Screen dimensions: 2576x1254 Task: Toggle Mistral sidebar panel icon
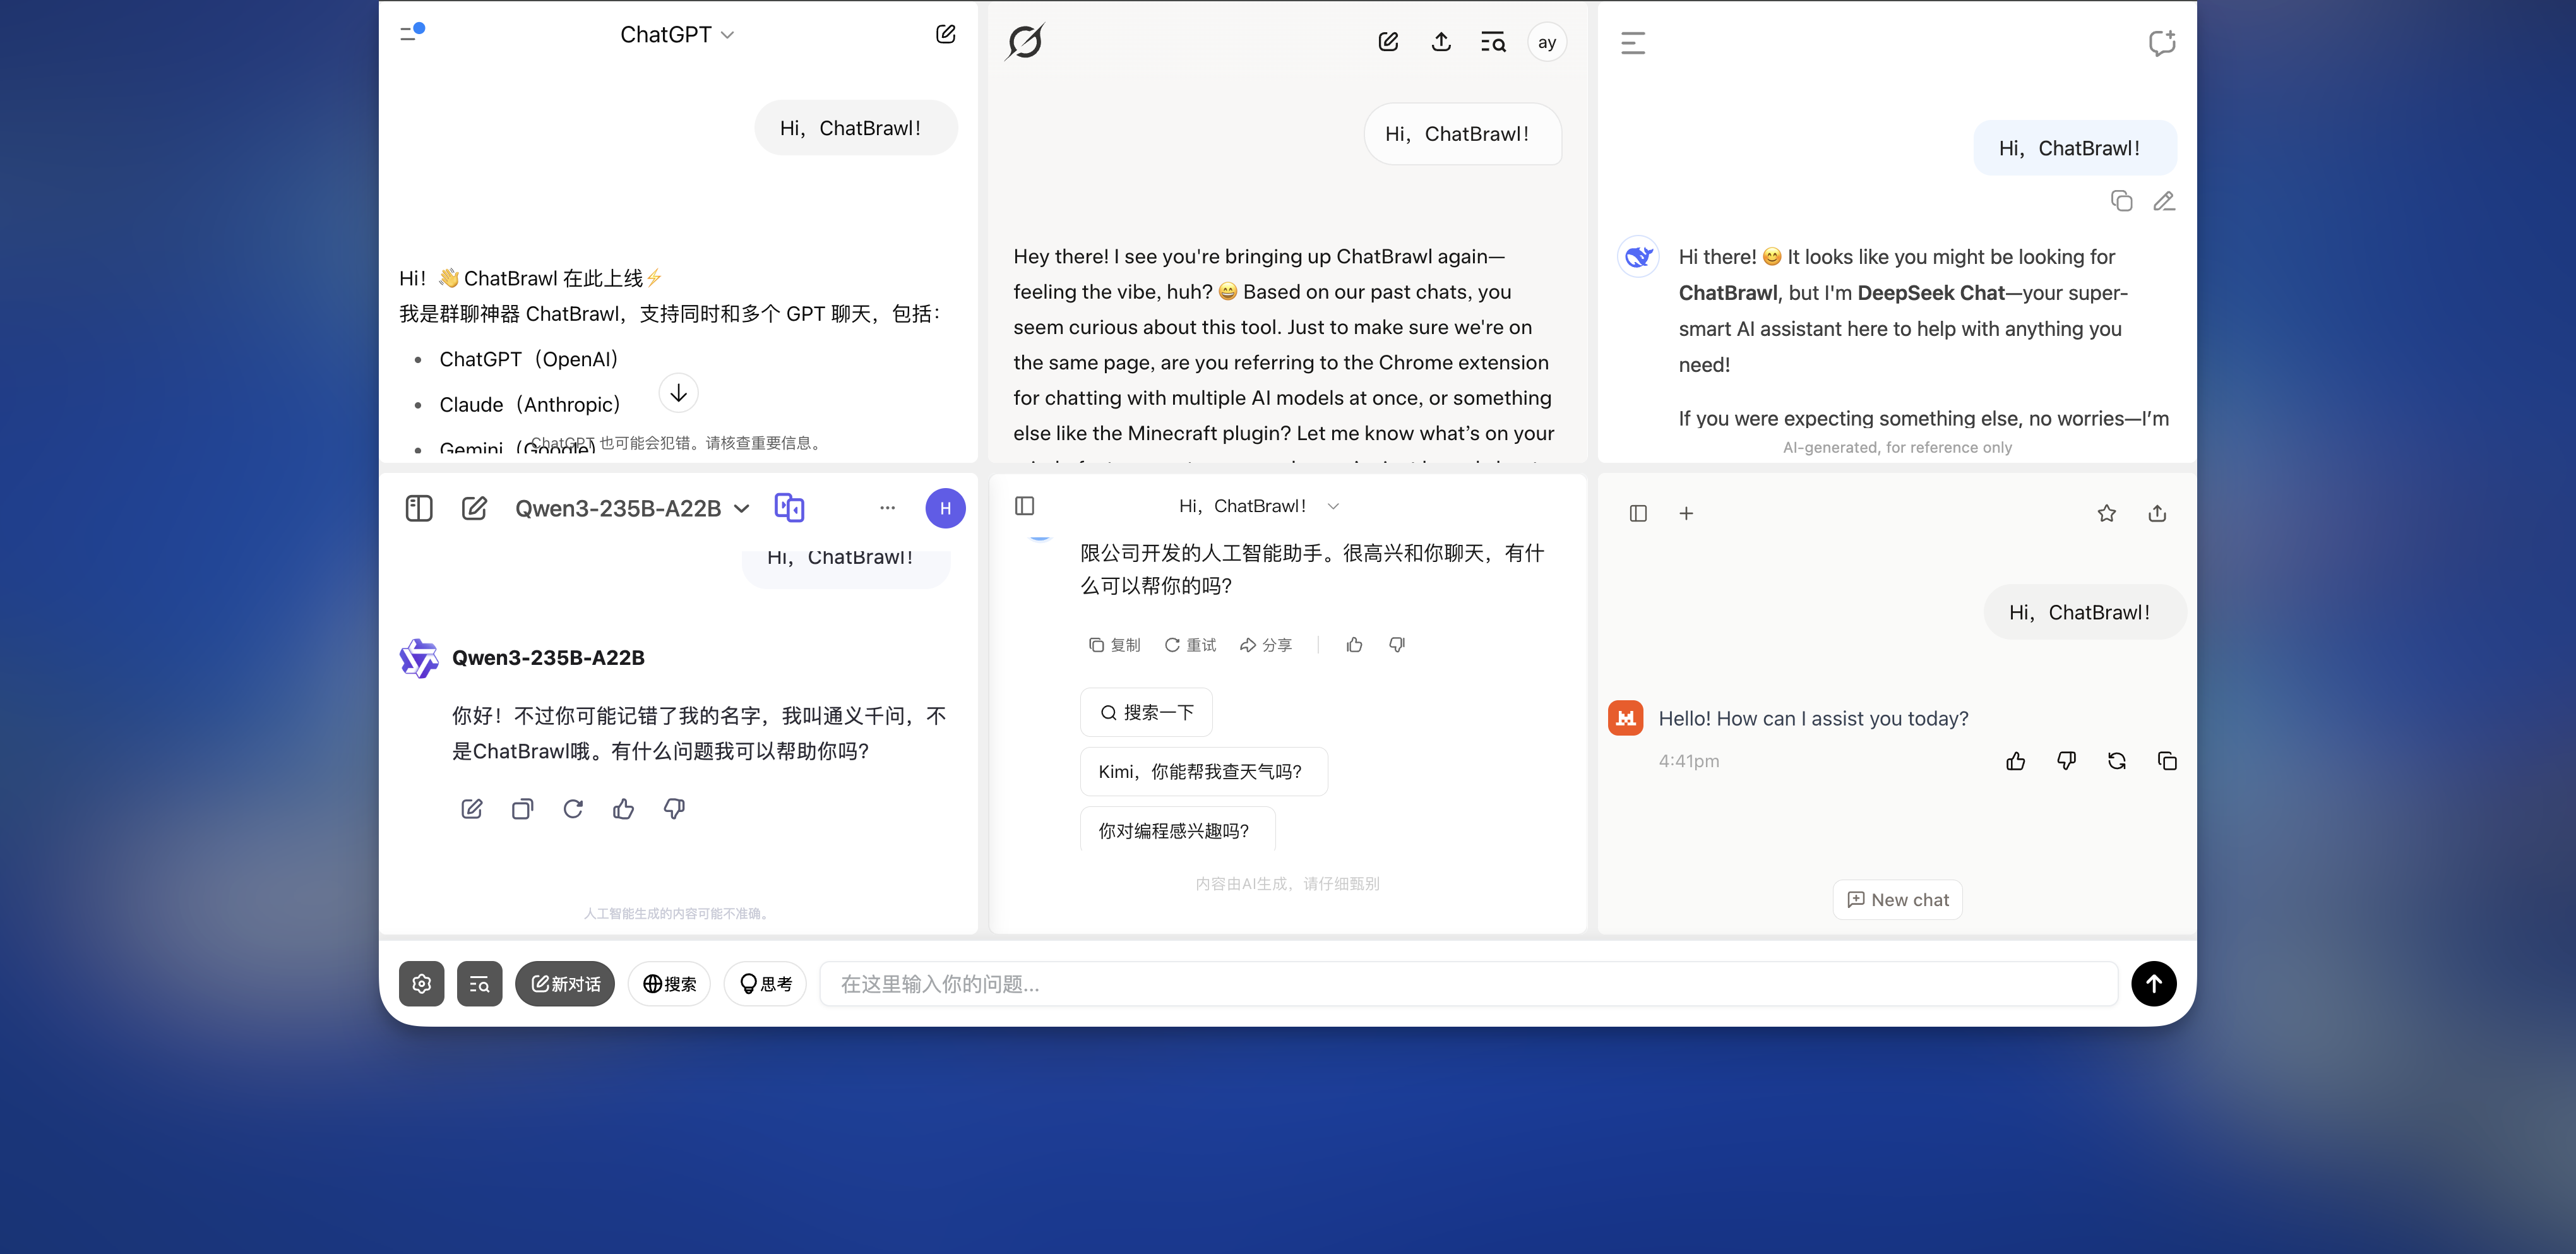1638,513
